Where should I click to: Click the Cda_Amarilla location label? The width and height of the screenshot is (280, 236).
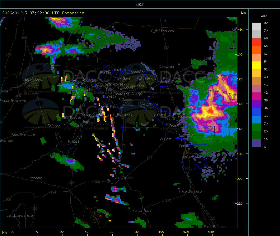click(x=23, y=134)
